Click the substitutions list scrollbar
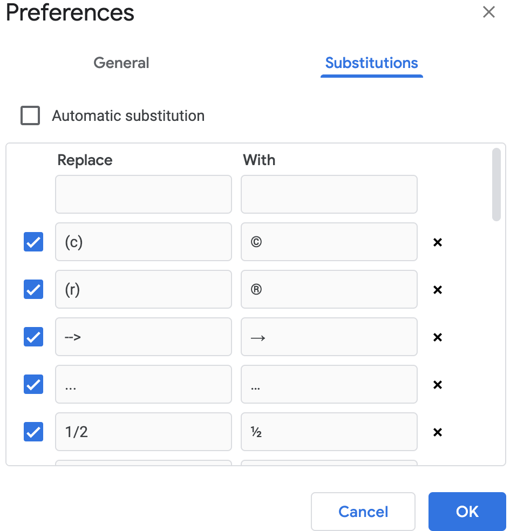This screenshot has width=517, height=531. (496, 185)
